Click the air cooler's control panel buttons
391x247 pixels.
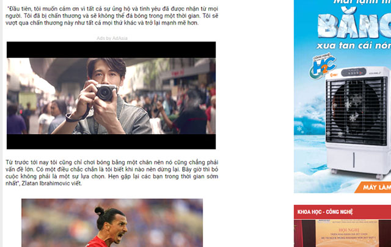[x=354, y=73]
